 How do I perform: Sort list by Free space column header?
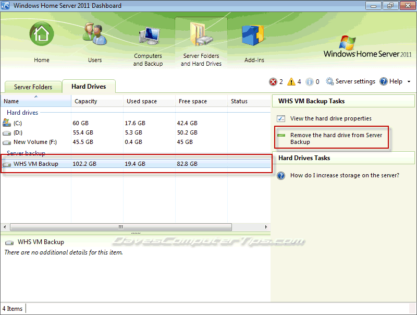(x=201, y=101)
